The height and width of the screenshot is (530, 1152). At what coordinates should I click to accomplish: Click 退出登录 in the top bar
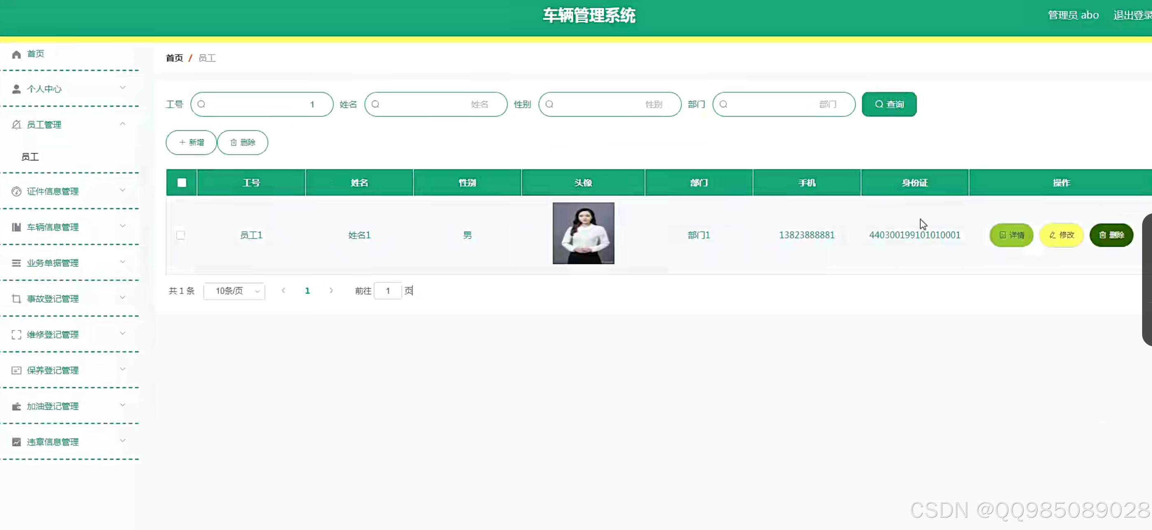pyautogui.click(x=1131, y=15)
